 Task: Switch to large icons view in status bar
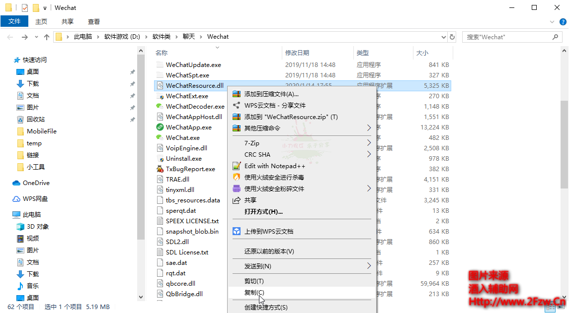click(561, 307)
